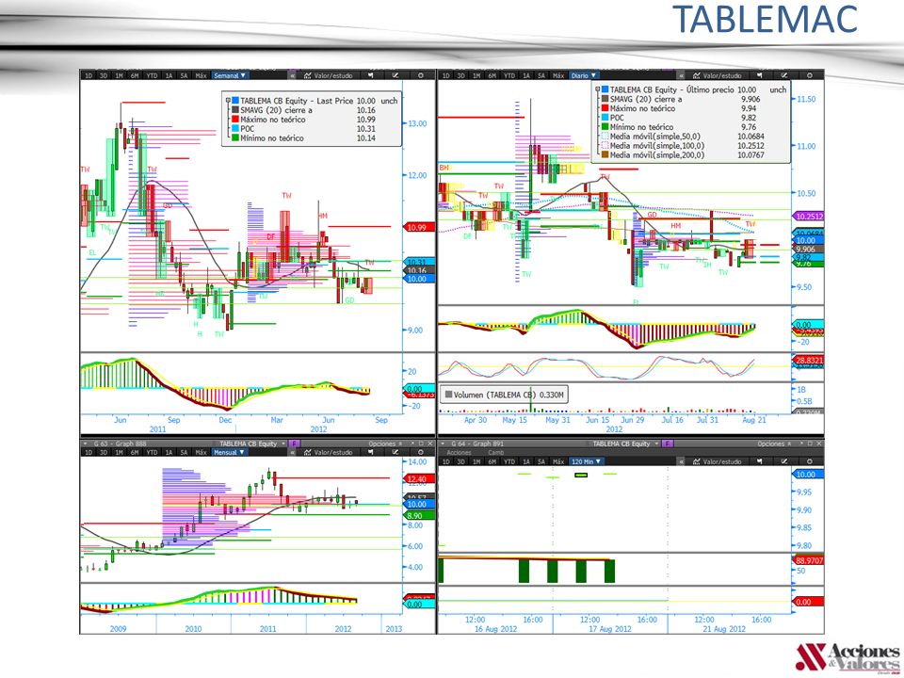
Task: Select pencil annotate tool in Mensual chart
Action: (395, 453)
